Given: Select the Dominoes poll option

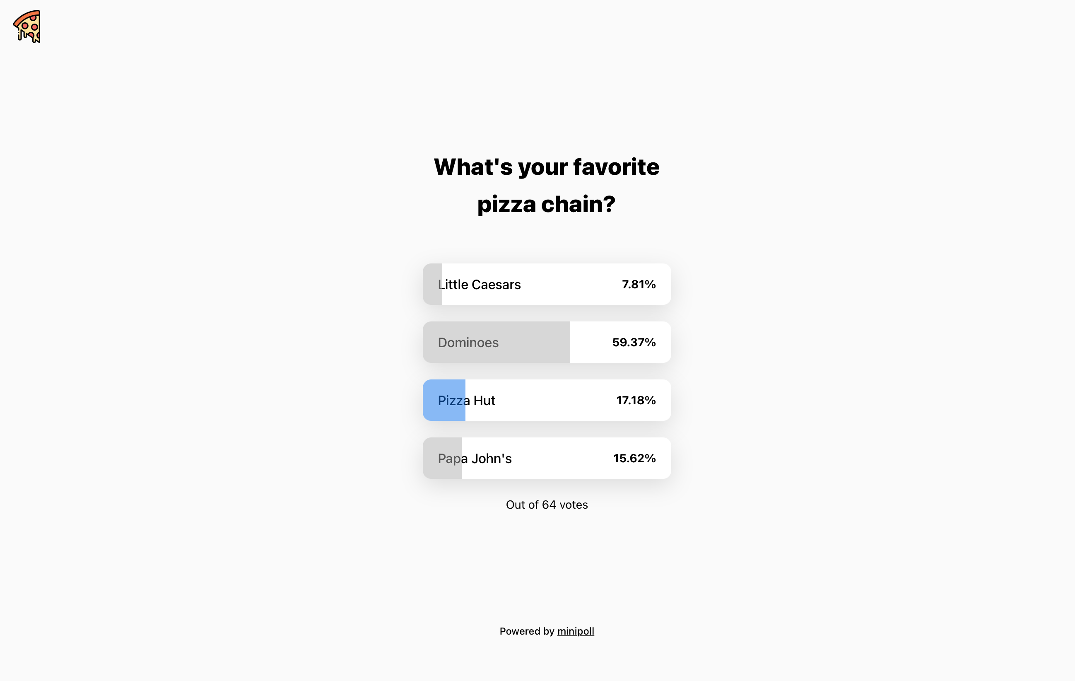Looking at the screenshot, I should [x=547, y=342].
